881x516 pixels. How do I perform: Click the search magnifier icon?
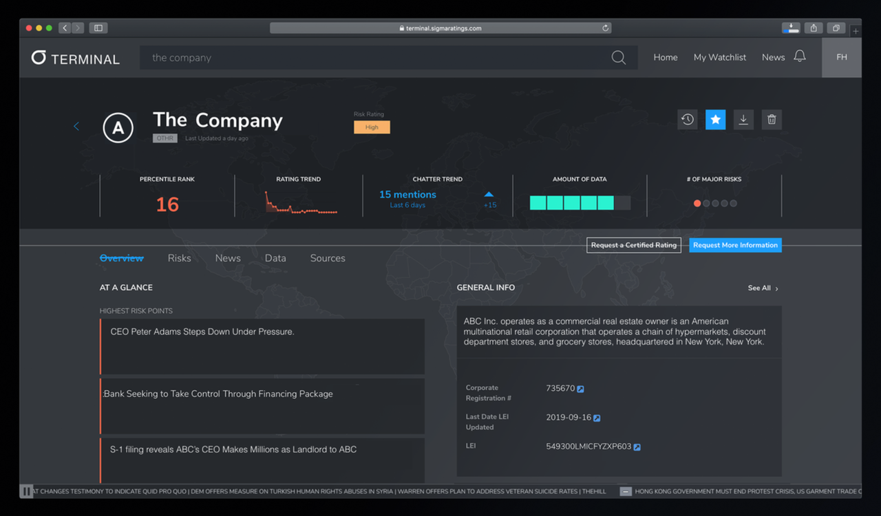pyautogui.click(x=619, y=58)
